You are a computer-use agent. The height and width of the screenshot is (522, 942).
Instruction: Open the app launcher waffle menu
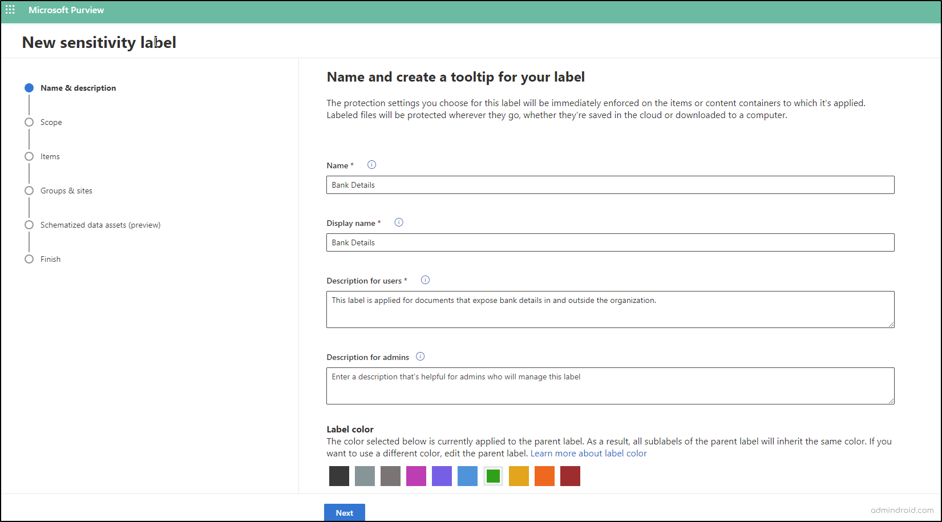pos(10,10)
